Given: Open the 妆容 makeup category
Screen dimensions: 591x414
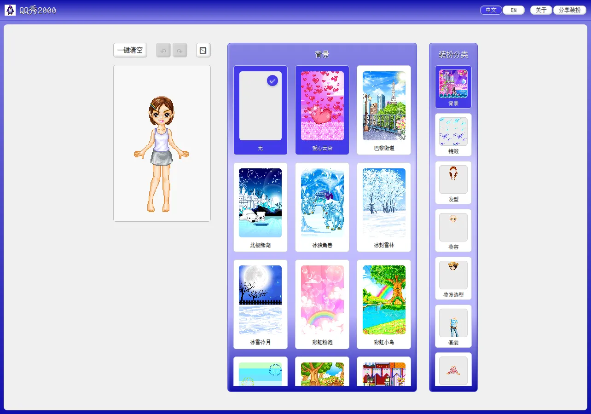Looking at the screenshot, I should pos(453,230).
